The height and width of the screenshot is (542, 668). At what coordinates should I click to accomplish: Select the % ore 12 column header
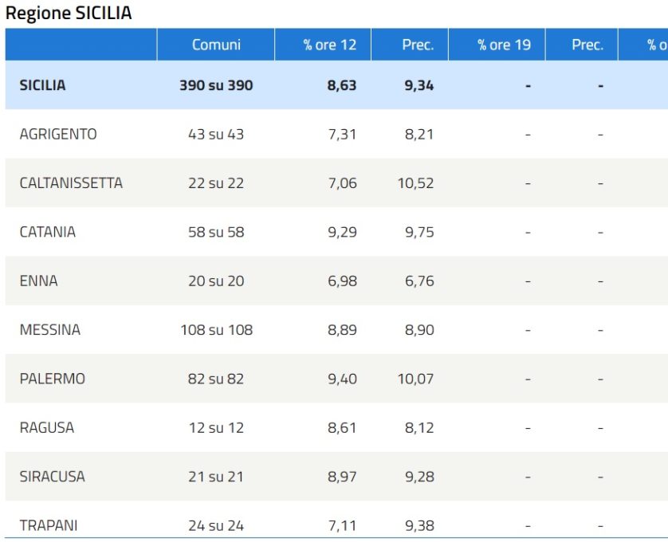(x=329, y=45)
